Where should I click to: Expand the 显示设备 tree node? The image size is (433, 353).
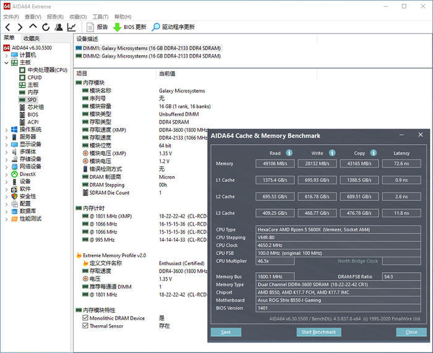tap(6, 145)
